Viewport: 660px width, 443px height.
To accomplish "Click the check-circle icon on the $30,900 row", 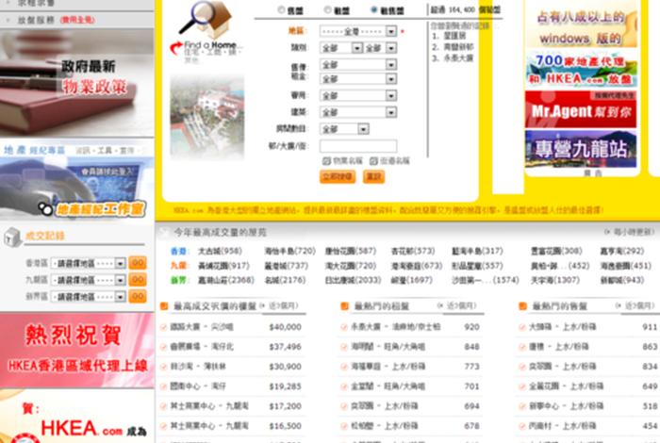I will (x=164, y=367).
